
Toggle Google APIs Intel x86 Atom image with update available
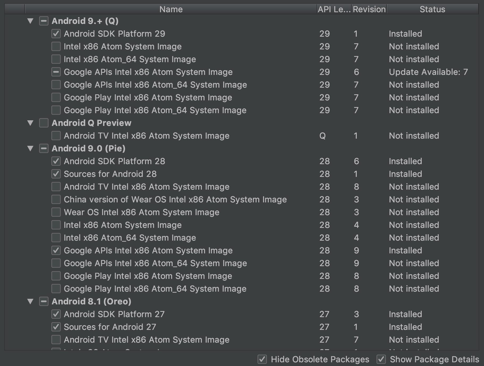(56, 72)
